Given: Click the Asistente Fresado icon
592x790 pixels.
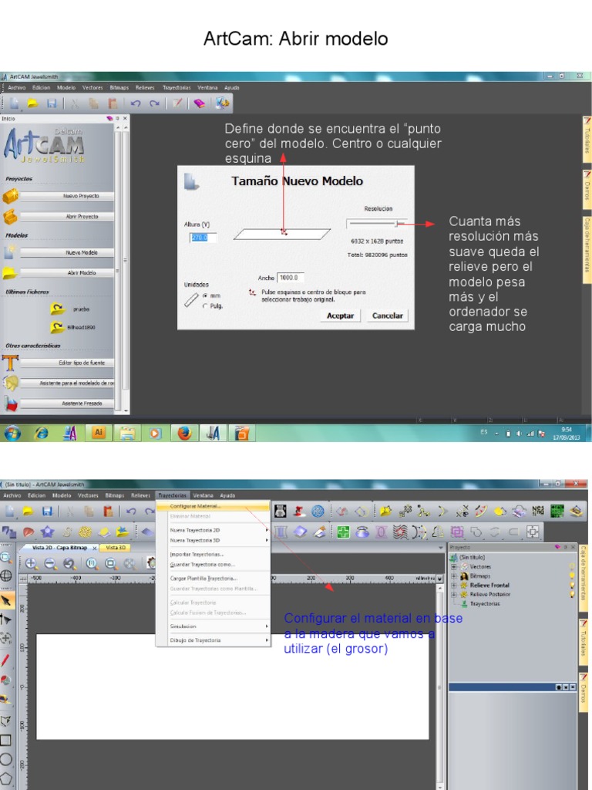Looking at the screenshot, I should (x=10, y=403).
